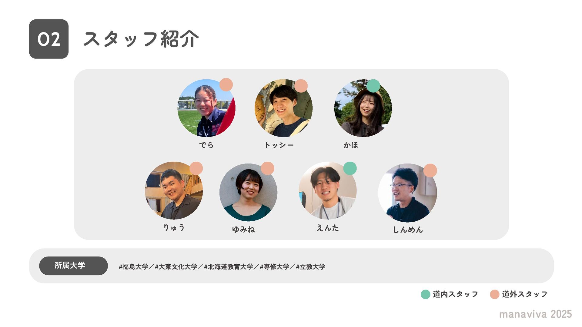The height and width of the screenshot is (327, 582).
Task: Click the green 道内スタッフ legend circle
Action: [x=426, y=294]
